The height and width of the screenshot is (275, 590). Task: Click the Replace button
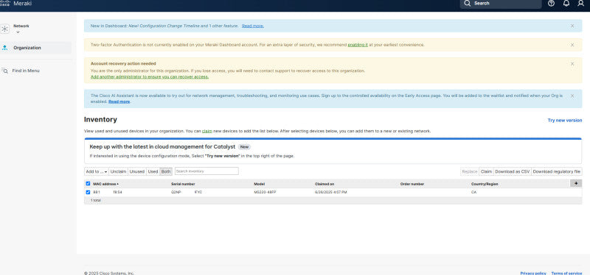[x=470, y=171]
